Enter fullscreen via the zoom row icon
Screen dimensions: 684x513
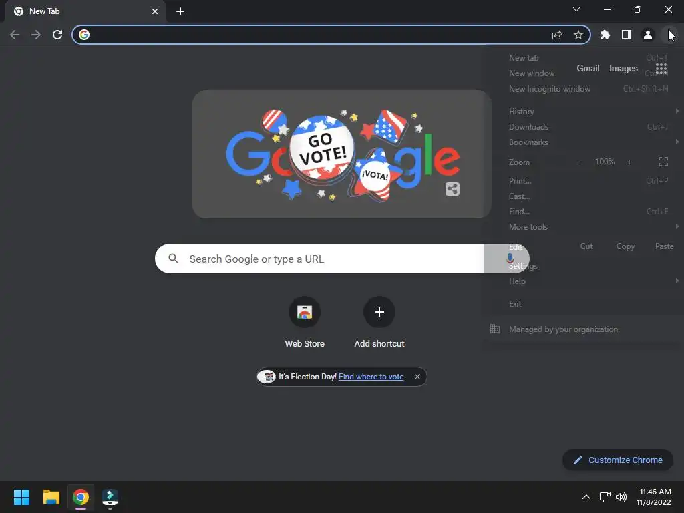click(663, 162)
